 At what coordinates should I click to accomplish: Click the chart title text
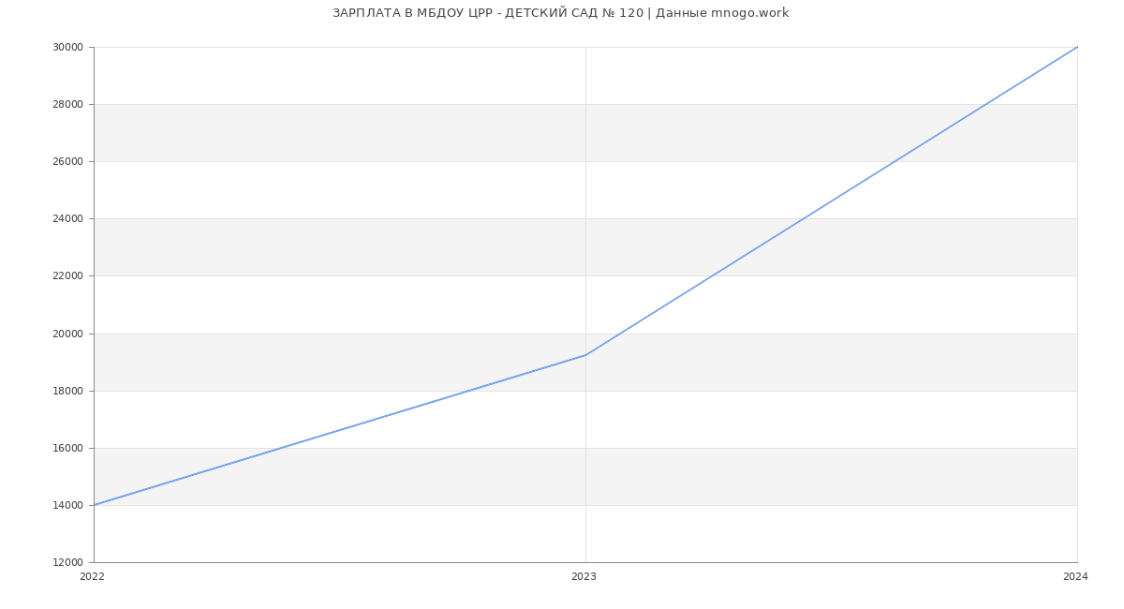pos(560,13)
